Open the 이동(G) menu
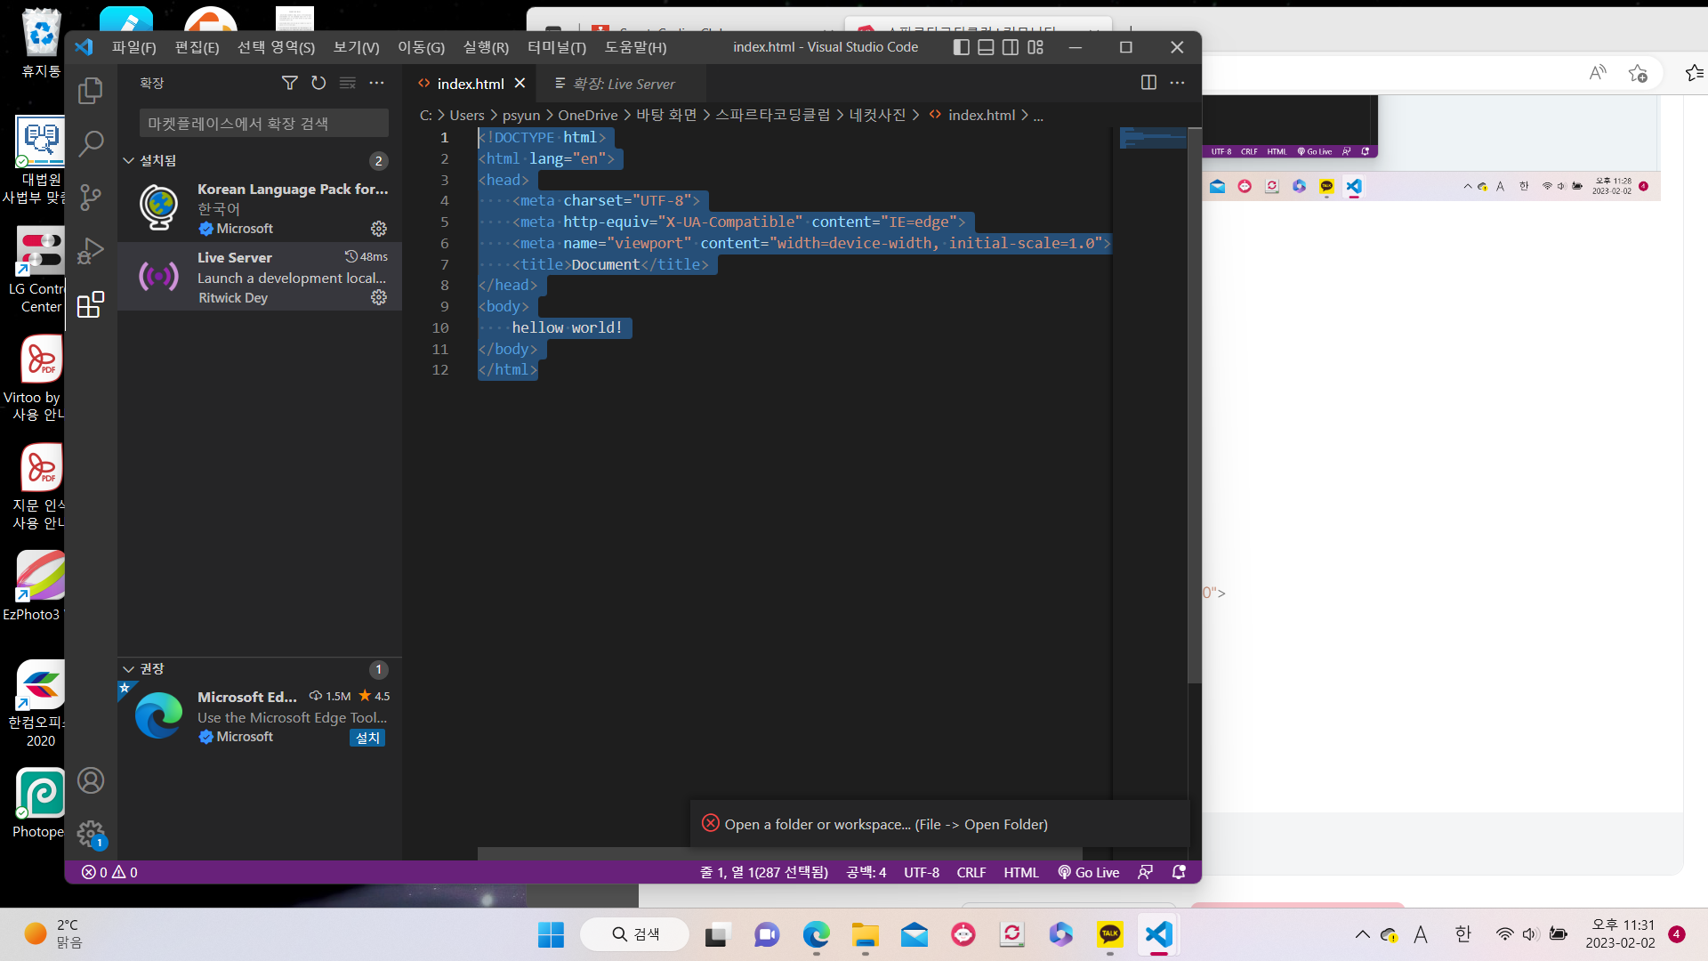Viewport: 1708px width, 961px height. click(421, 47)
